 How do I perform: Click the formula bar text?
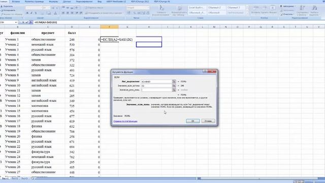[x=46, y=22]
